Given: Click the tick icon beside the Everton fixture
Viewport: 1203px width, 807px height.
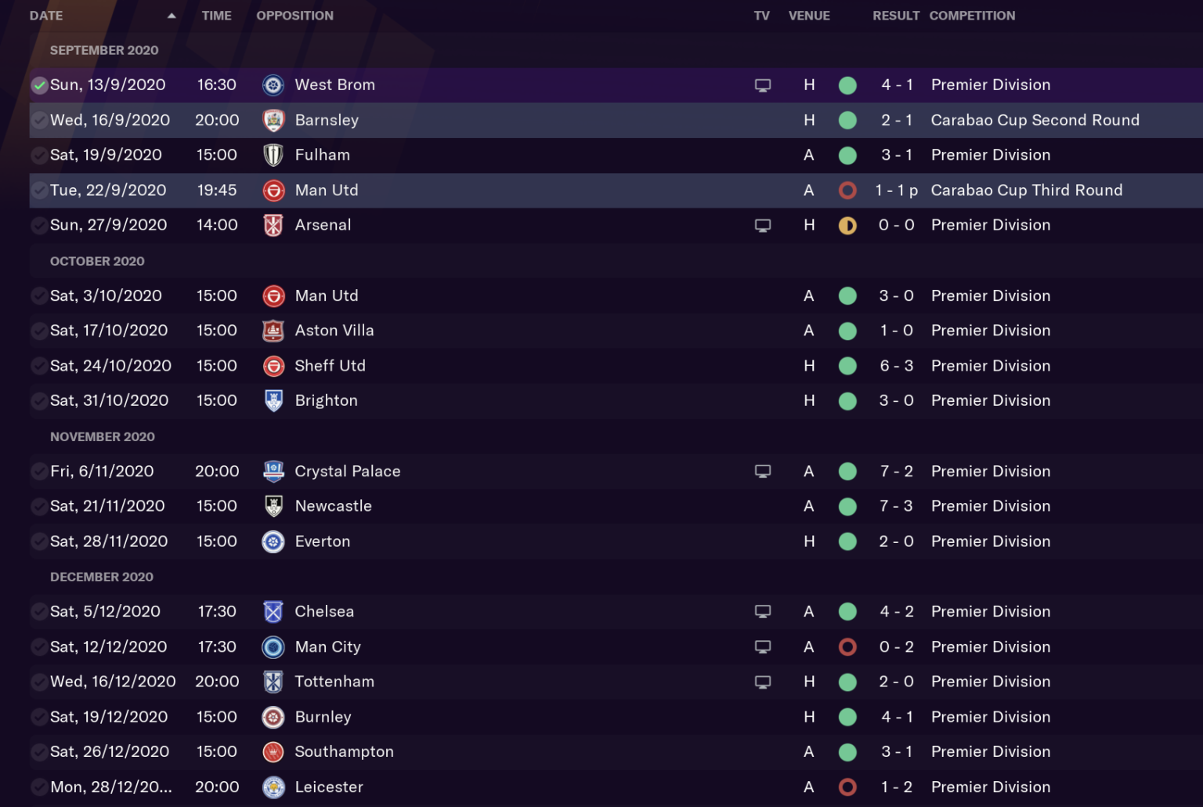Looking at the screenshot, I should point(38,541).
